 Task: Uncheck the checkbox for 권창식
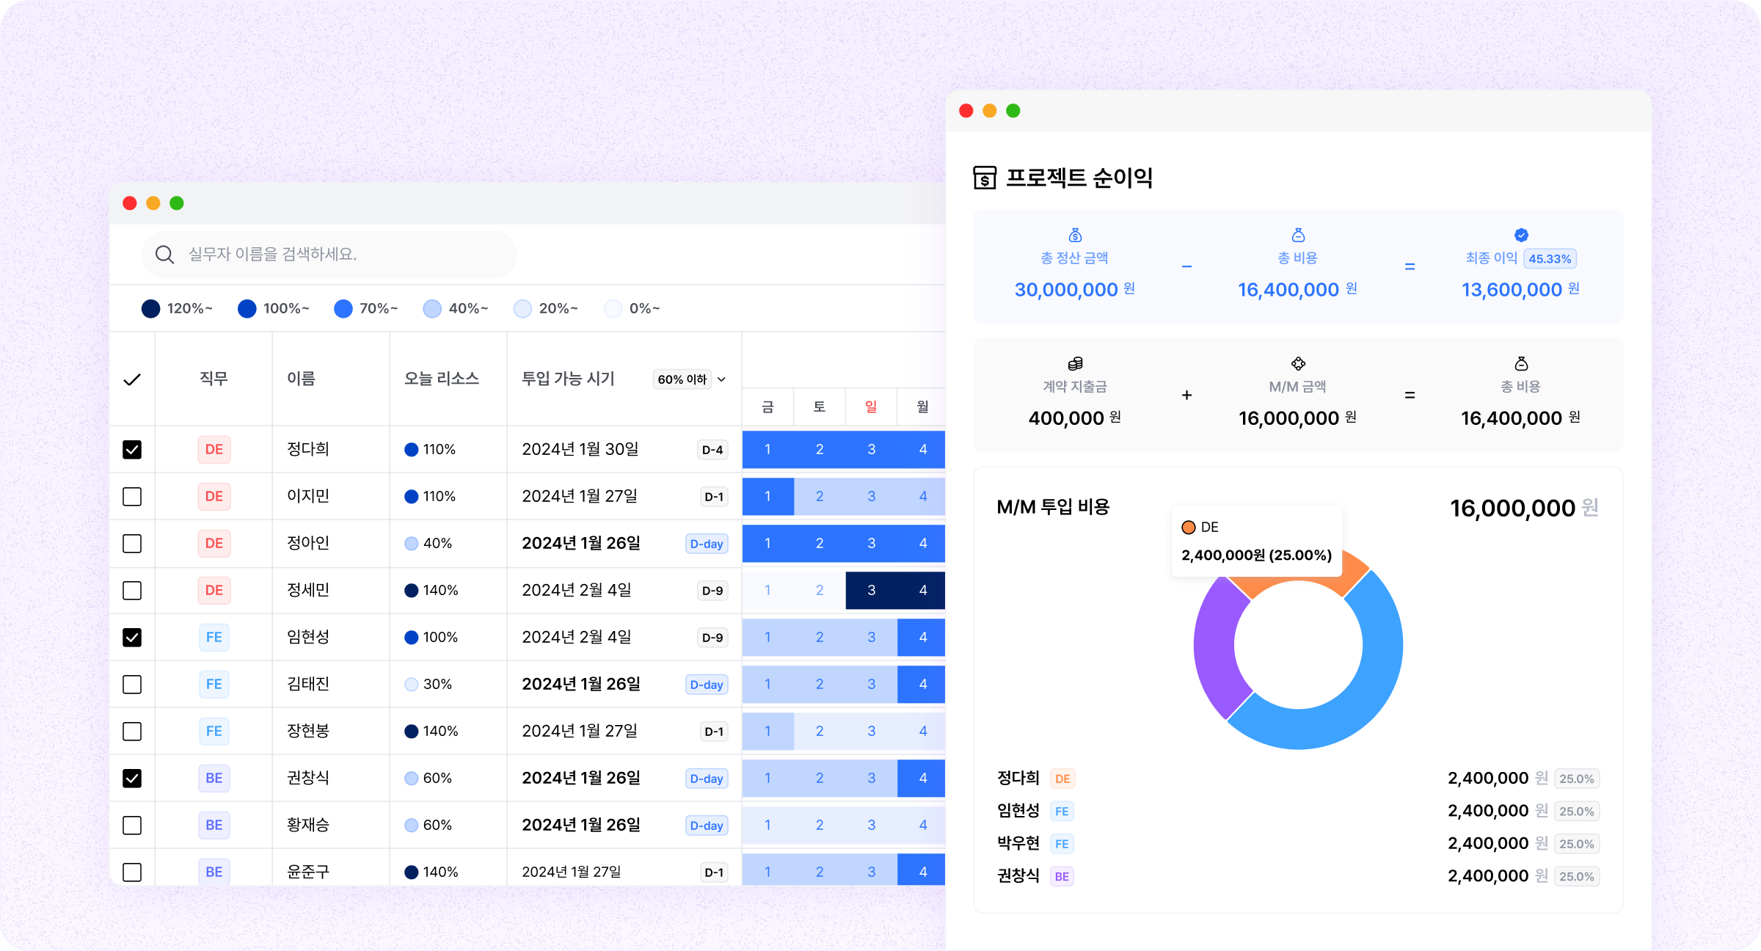click(x=132, y=779)
